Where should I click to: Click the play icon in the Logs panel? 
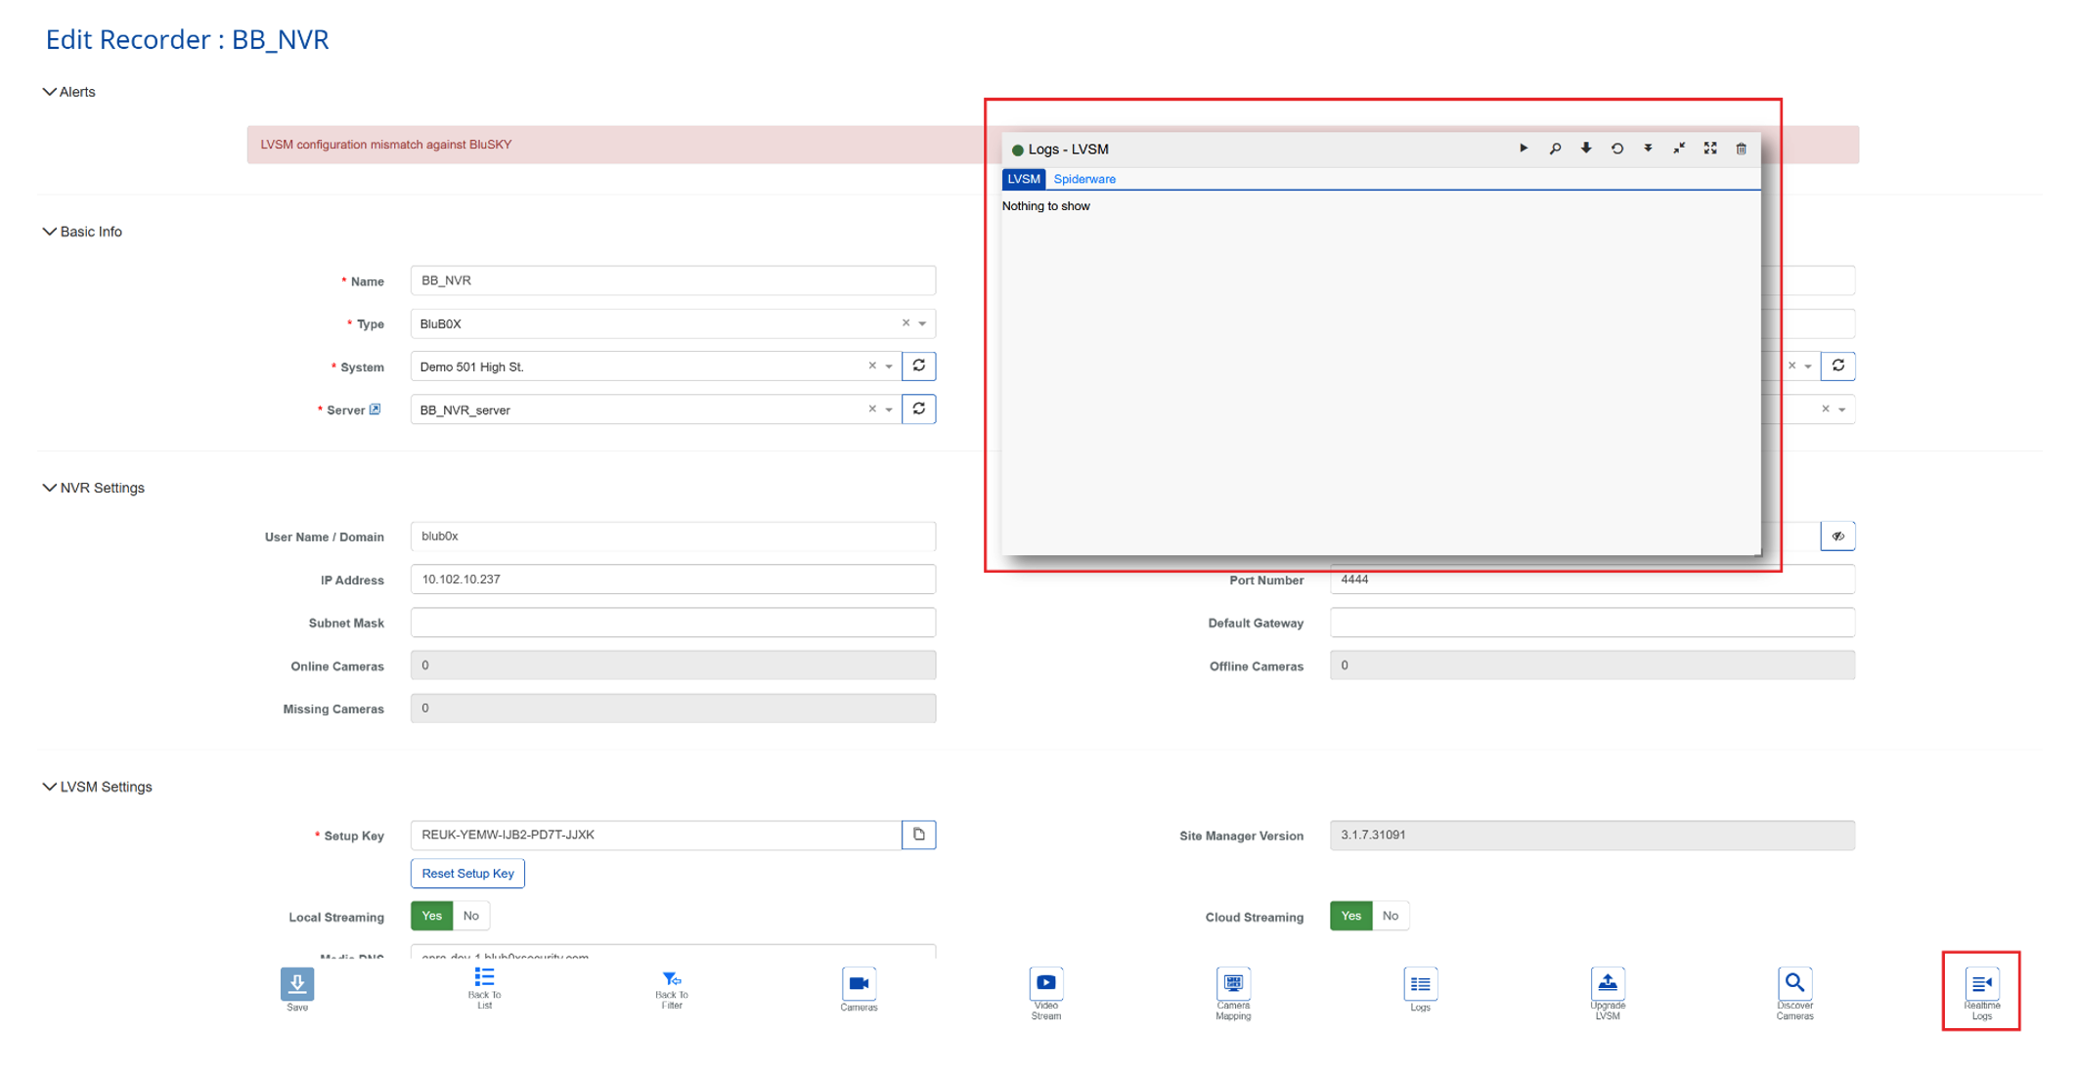[x=1523, y=149]
